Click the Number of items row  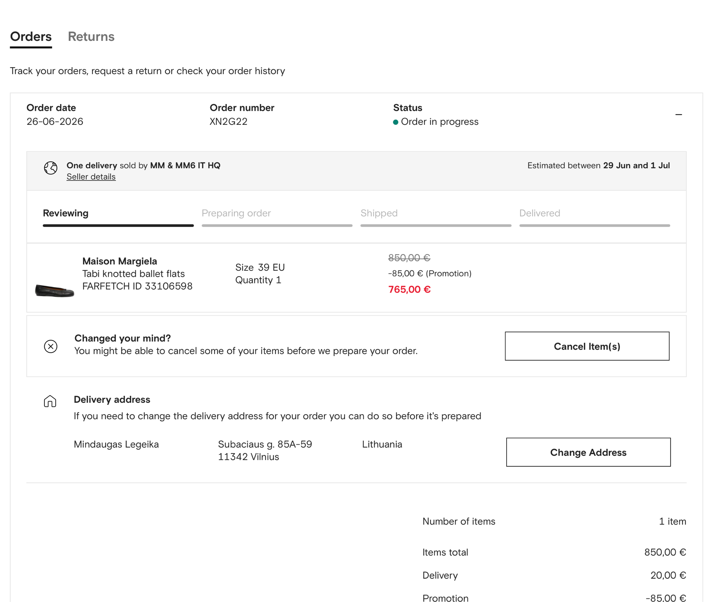[554, 522]
